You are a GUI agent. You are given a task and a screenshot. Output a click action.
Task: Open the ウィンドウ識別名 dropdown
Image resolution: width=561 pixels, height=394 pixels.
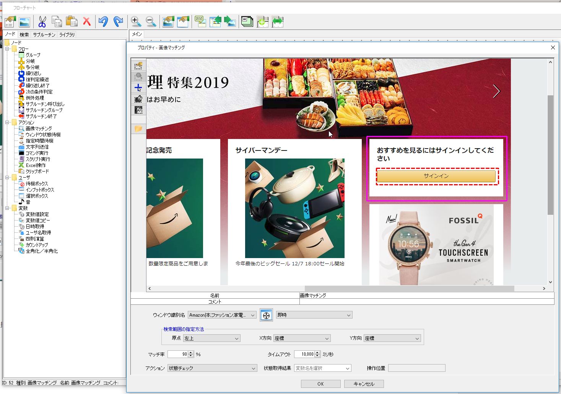point(222,315)
